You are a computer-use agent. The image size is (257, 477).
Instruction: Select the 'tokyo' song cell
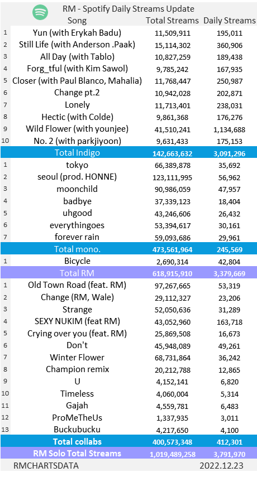click(77, 165)
